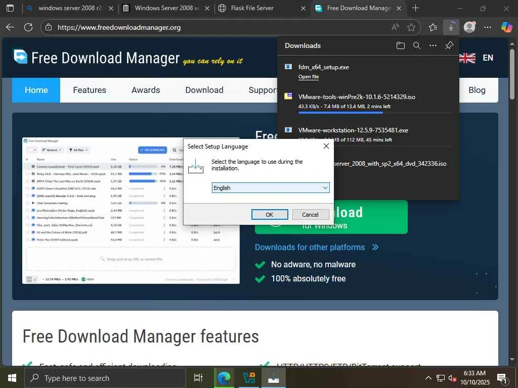This screenshot has height=388, width=518.
Task: Open Awards in site navigation
Action: click(146, 90)
